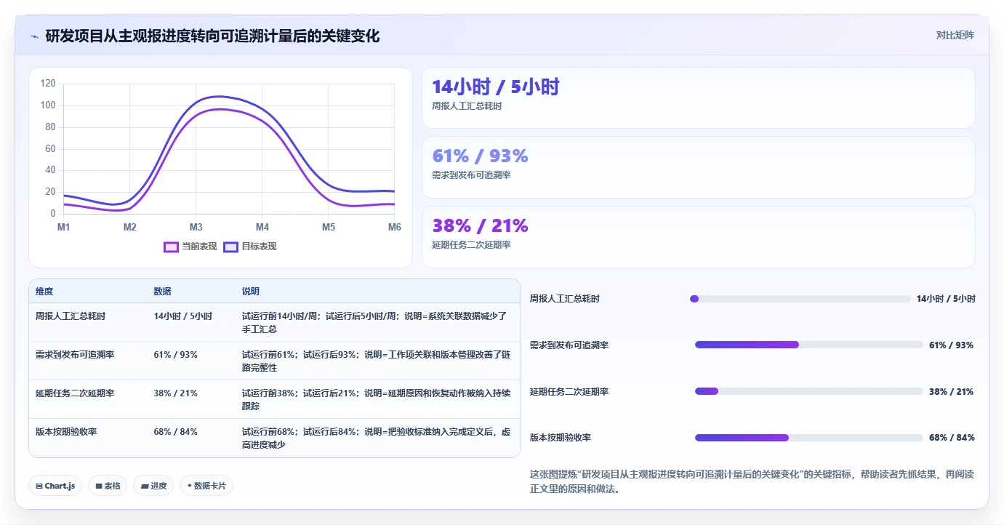
Task: Toggle the 目标表现 legend item
Action: pos(250,247)
